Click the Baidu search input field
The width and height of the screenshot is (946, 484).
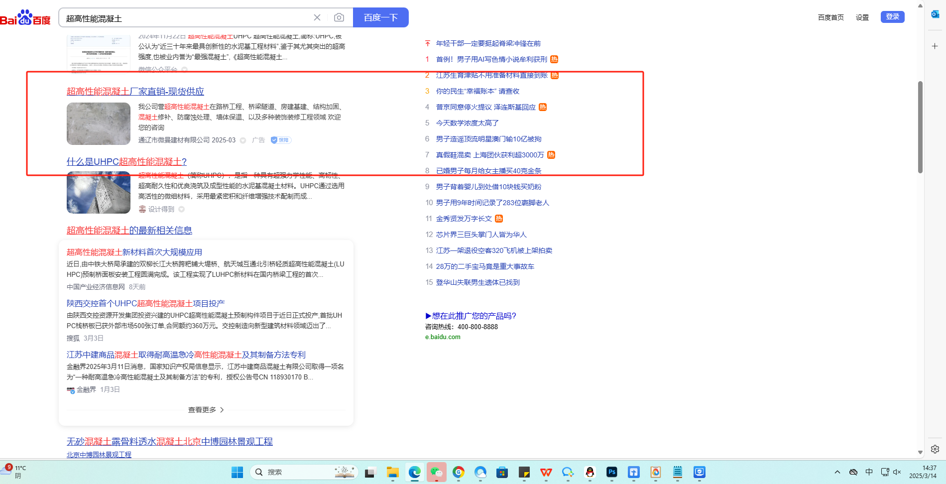(184, 18)
